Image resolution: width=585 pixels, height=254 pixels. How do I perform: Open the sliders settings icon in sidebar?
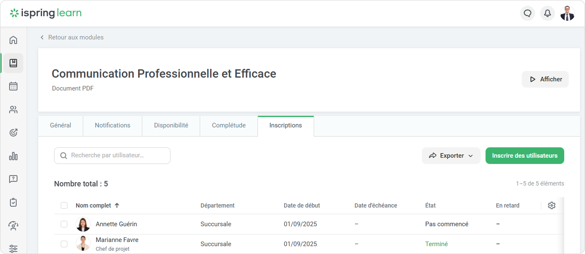coord(13,249)
